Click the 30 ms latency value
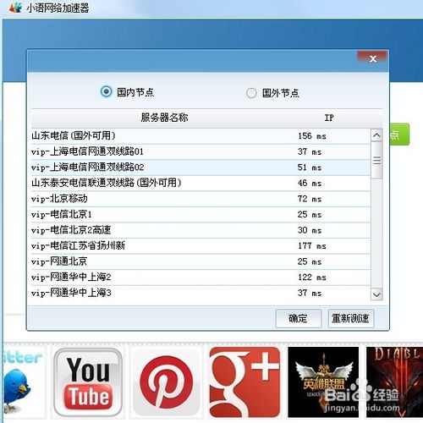 click(310, 230)
